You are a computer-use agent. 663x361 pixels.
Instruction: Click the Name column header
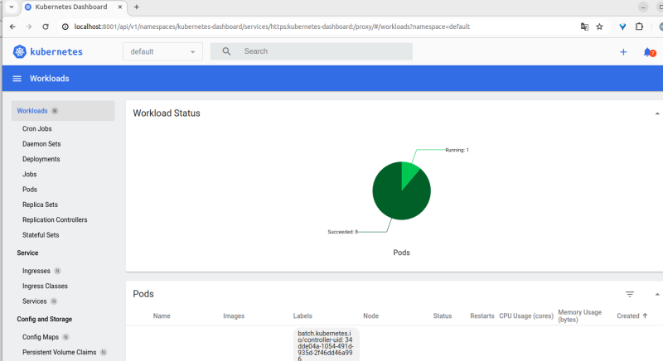pyautogui.click(x=162, y=315)
